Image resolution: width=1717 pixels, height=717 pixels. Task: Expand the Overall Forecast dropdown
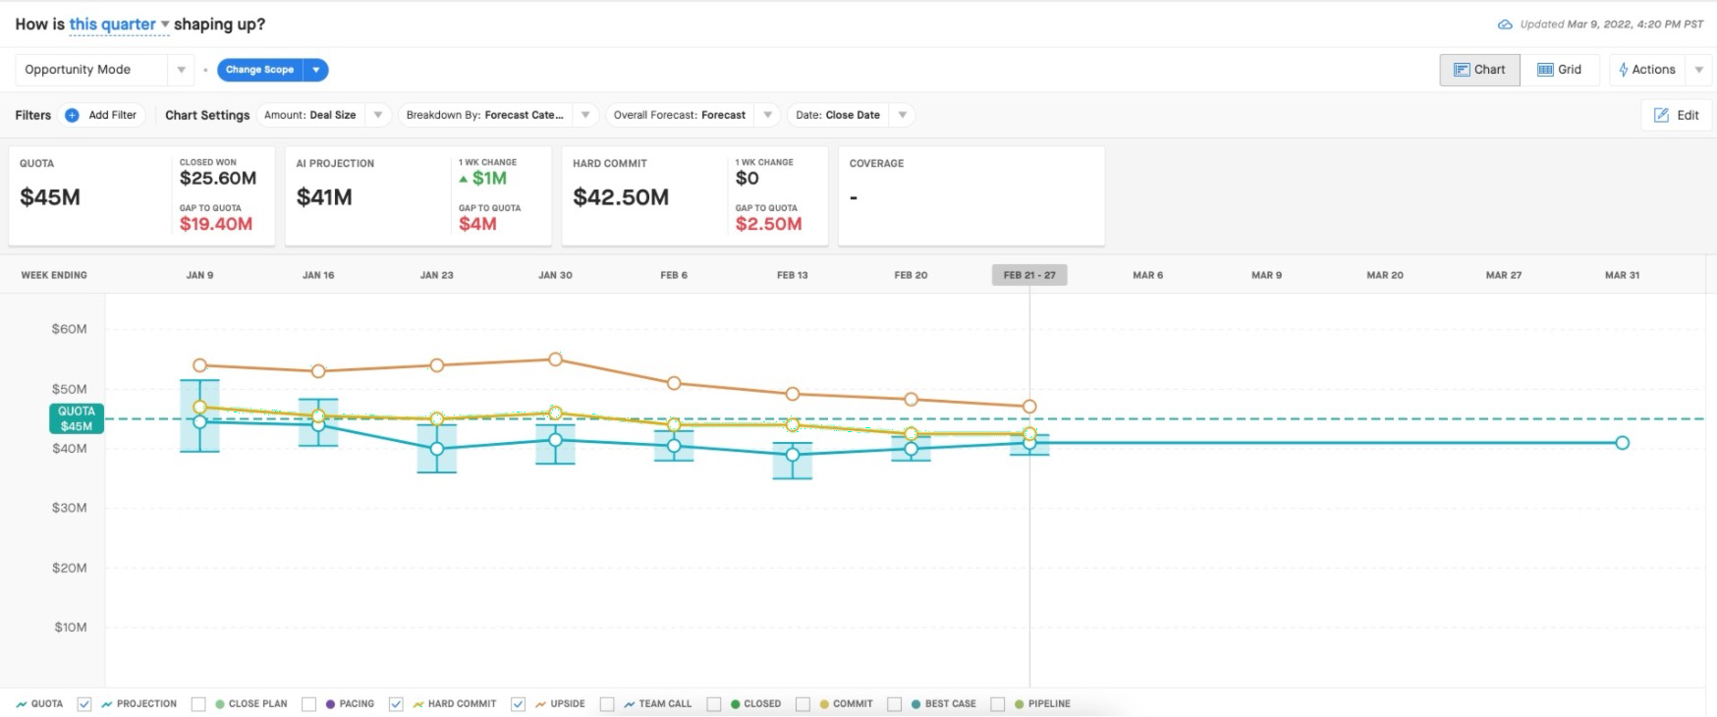(x=768, y=115)
